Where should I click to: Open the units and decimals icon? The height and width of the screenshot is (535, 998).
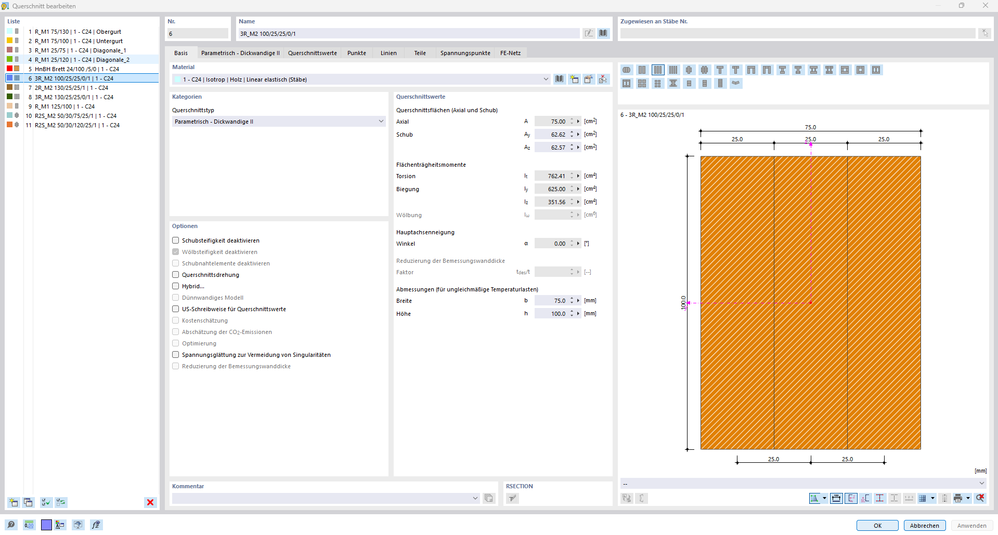(x=29, y=525)
